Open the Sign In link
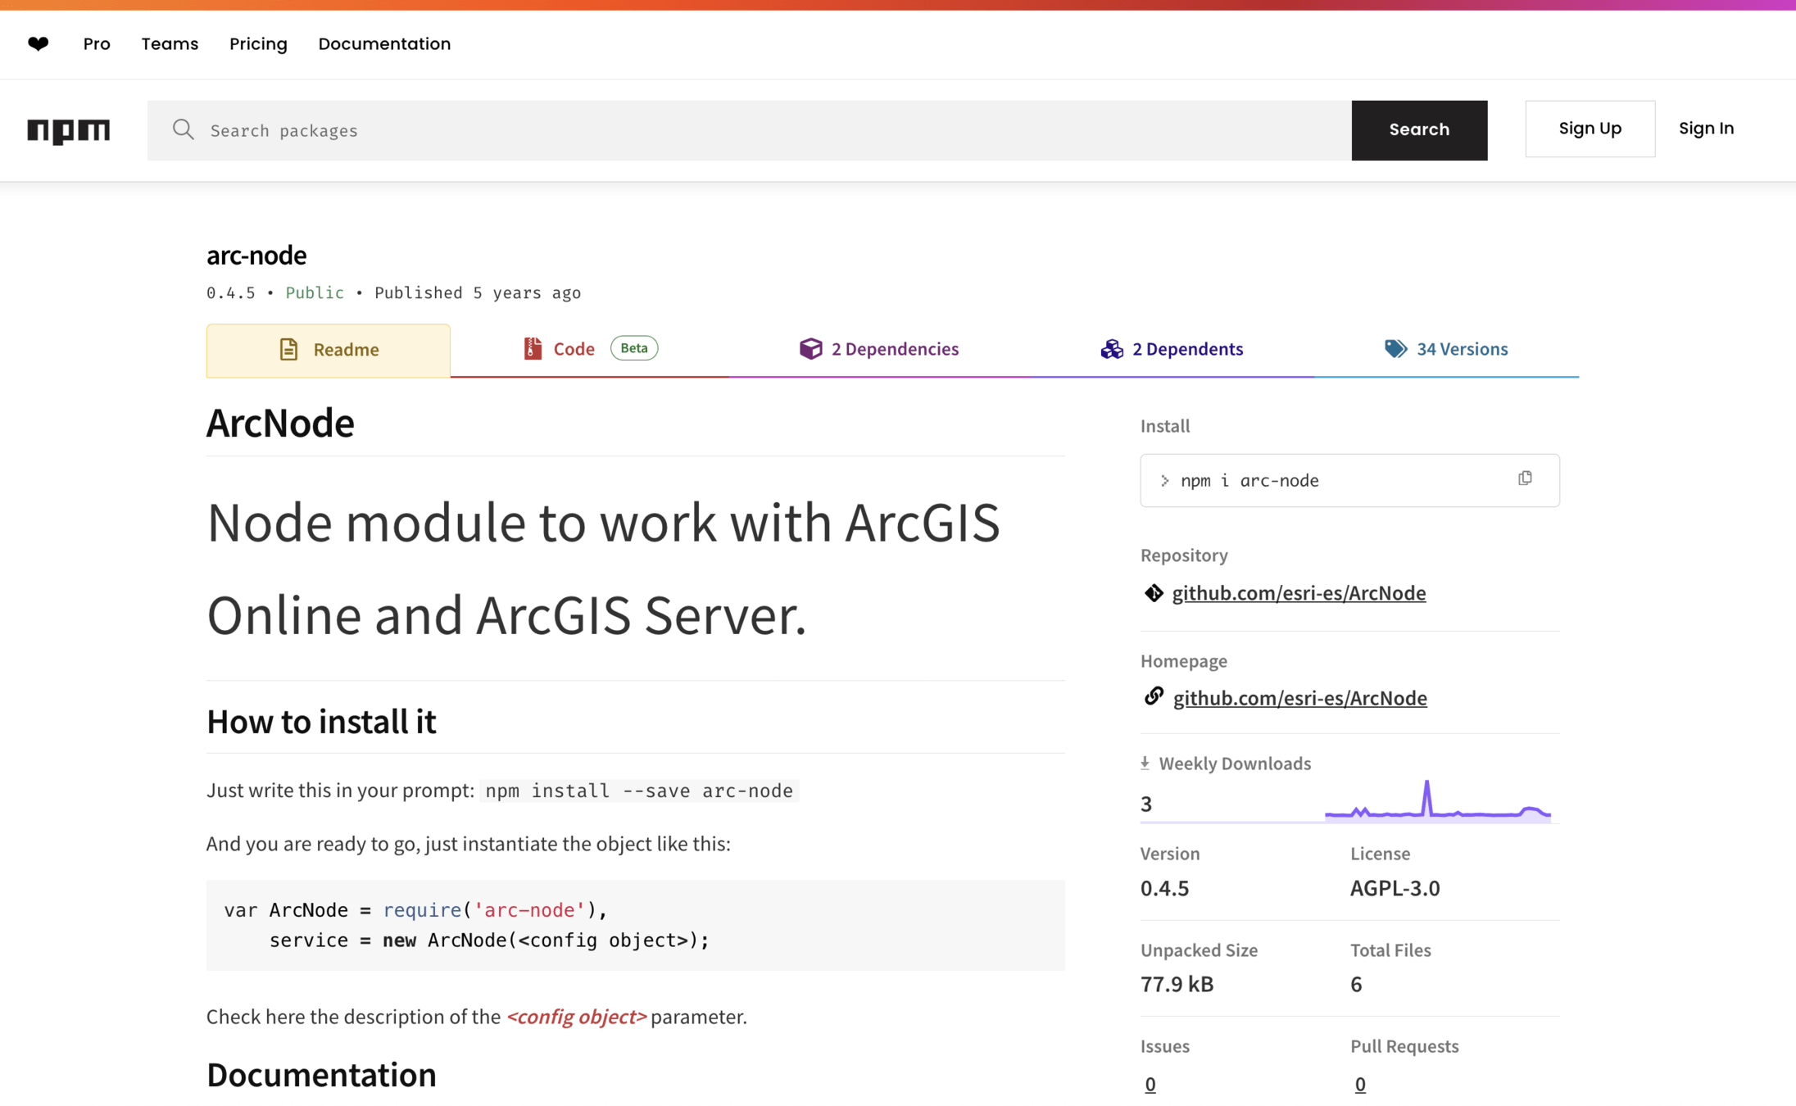The width and height of the screenshot is (1796, 1106). (x=1706, y=129)
